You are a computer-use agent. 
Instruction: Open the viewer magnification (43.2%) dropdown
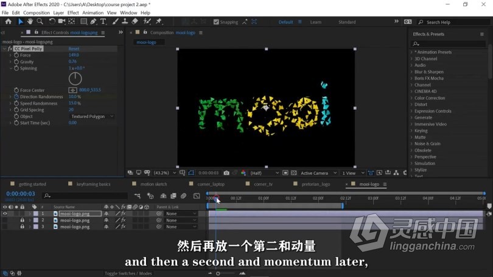[164, 173]
